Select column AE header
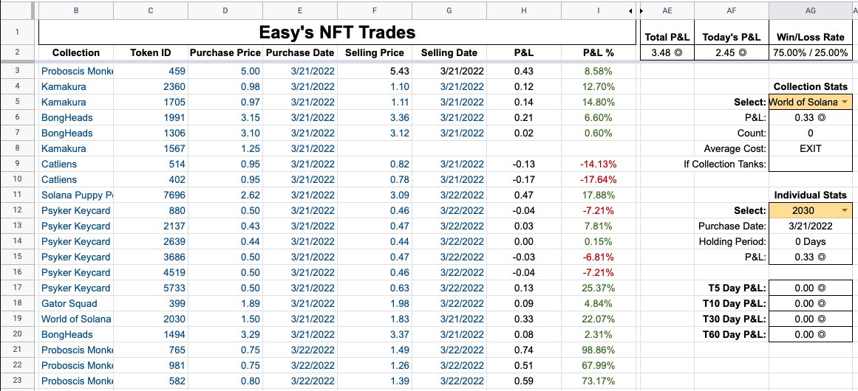The height and width of the screenshot is (391, 858). click(x=667, y=10)
